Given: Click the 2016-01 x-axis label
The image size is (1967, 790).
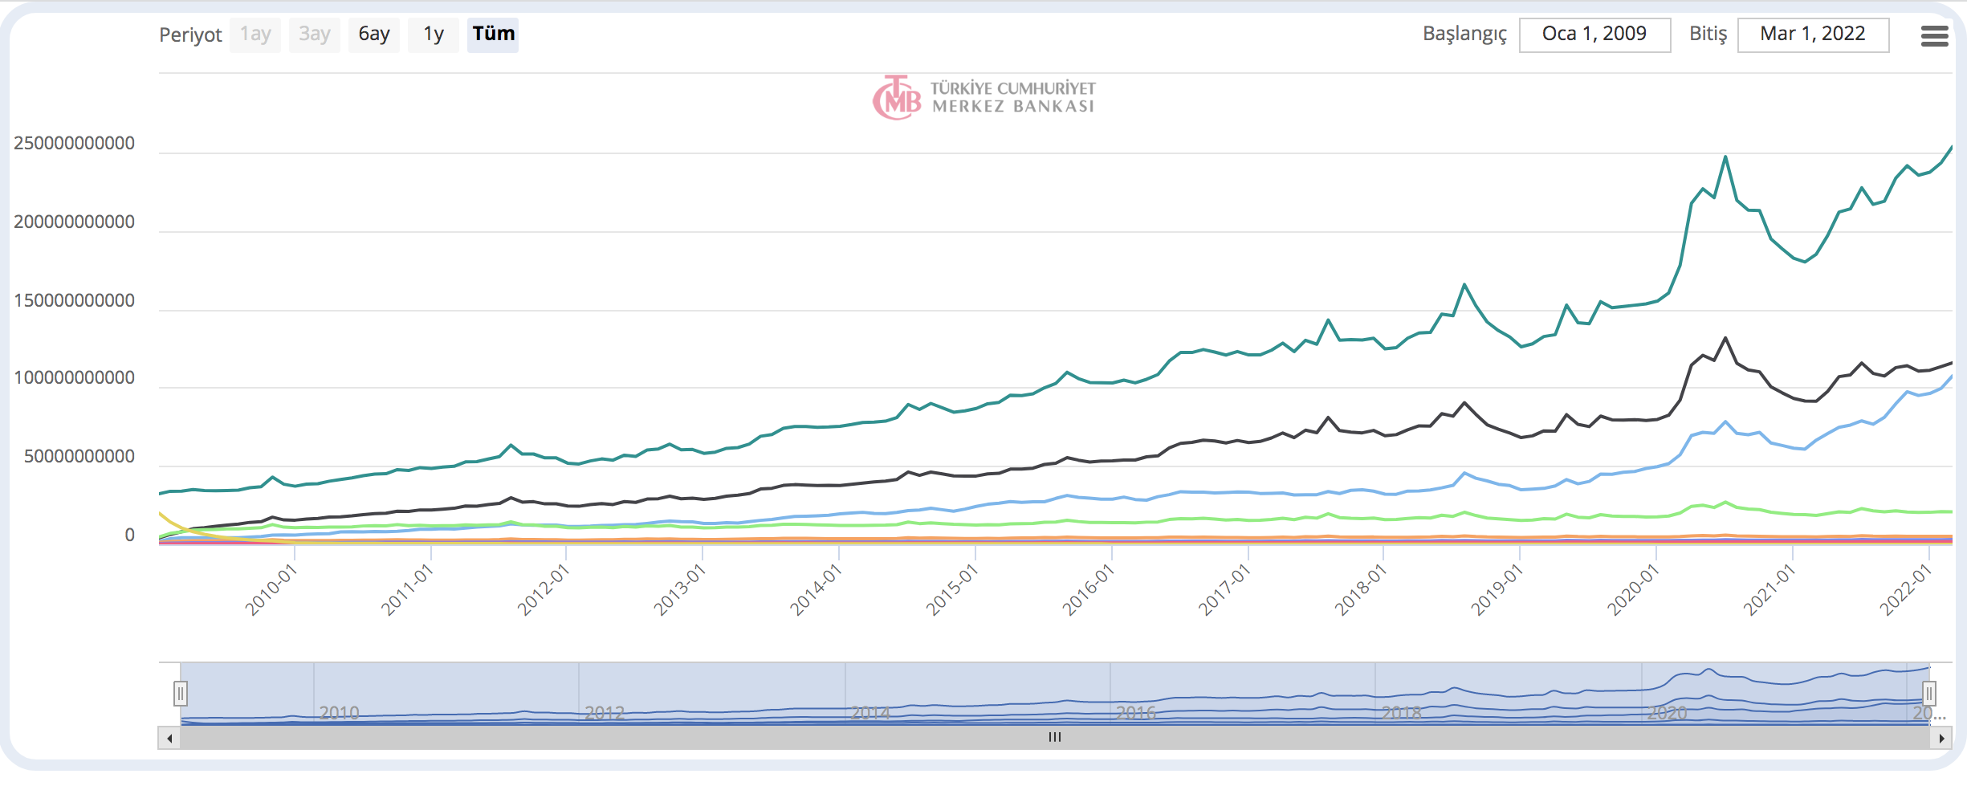Looking at the screenshot, I should click(1088, 590).
